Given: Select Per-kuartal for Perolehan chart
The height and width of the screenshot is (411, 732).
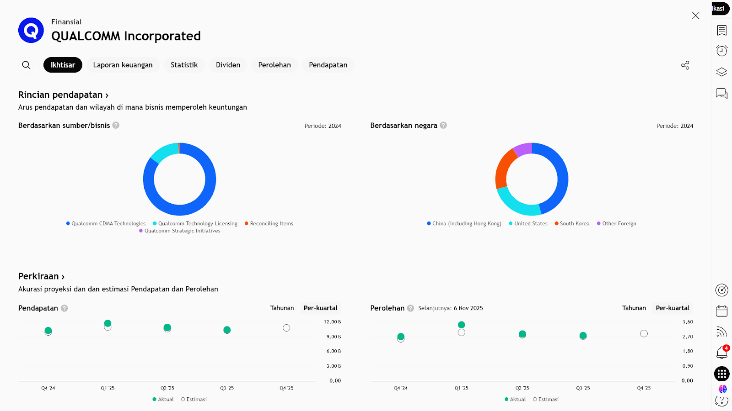Looking at the screenshot, I should 672,308.
